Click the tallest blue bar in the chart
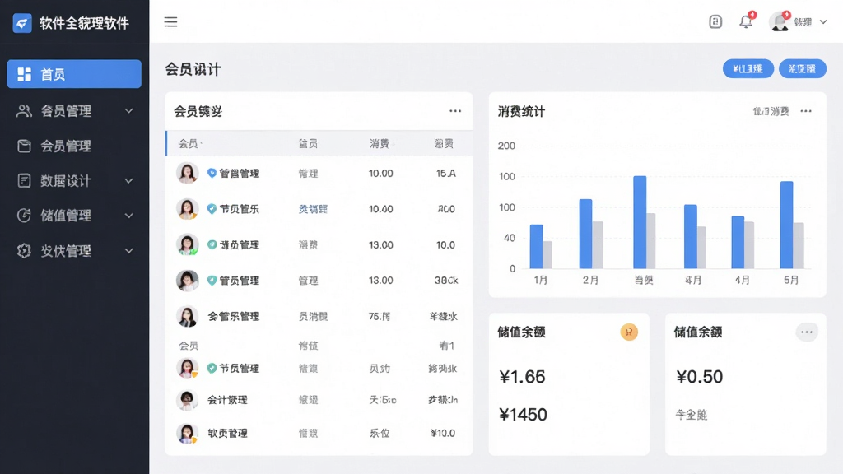This screenshot has width=843, height=474. point(640,222)
